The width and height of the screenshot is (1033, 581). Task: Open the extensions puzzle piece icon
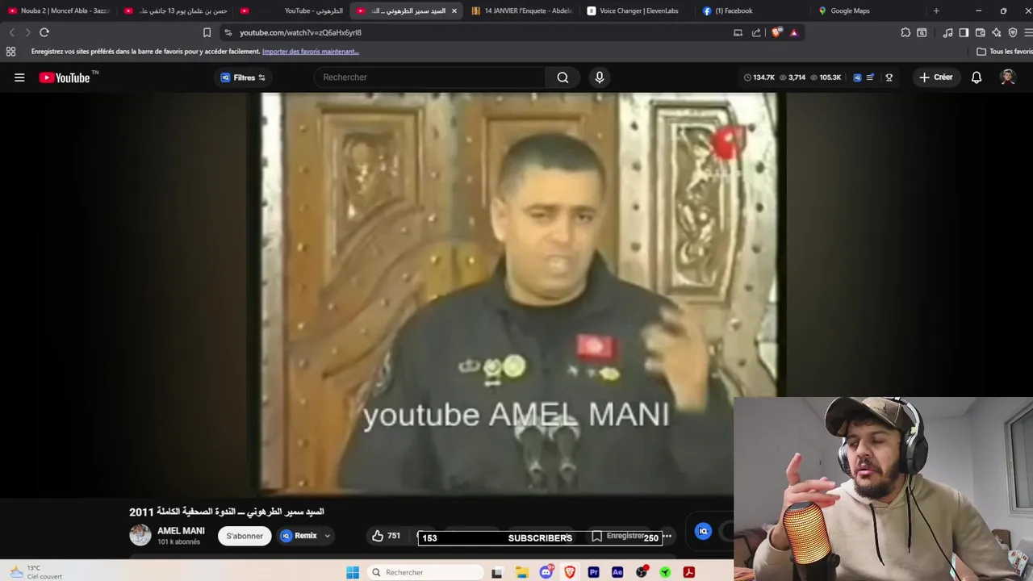pyautogui.click(x=905, y=32)
